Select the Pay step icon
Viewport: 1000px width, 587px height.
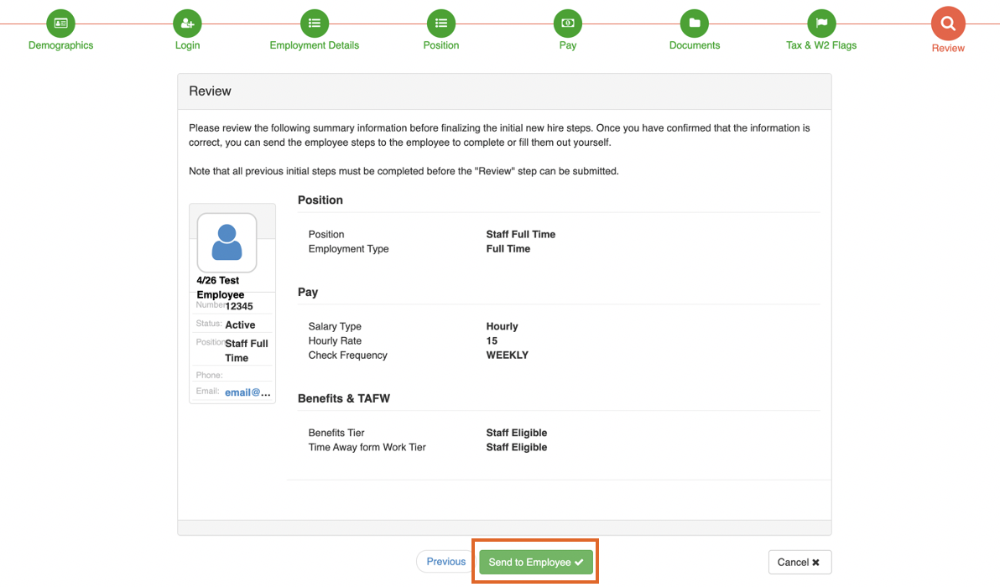pos(567,23)
